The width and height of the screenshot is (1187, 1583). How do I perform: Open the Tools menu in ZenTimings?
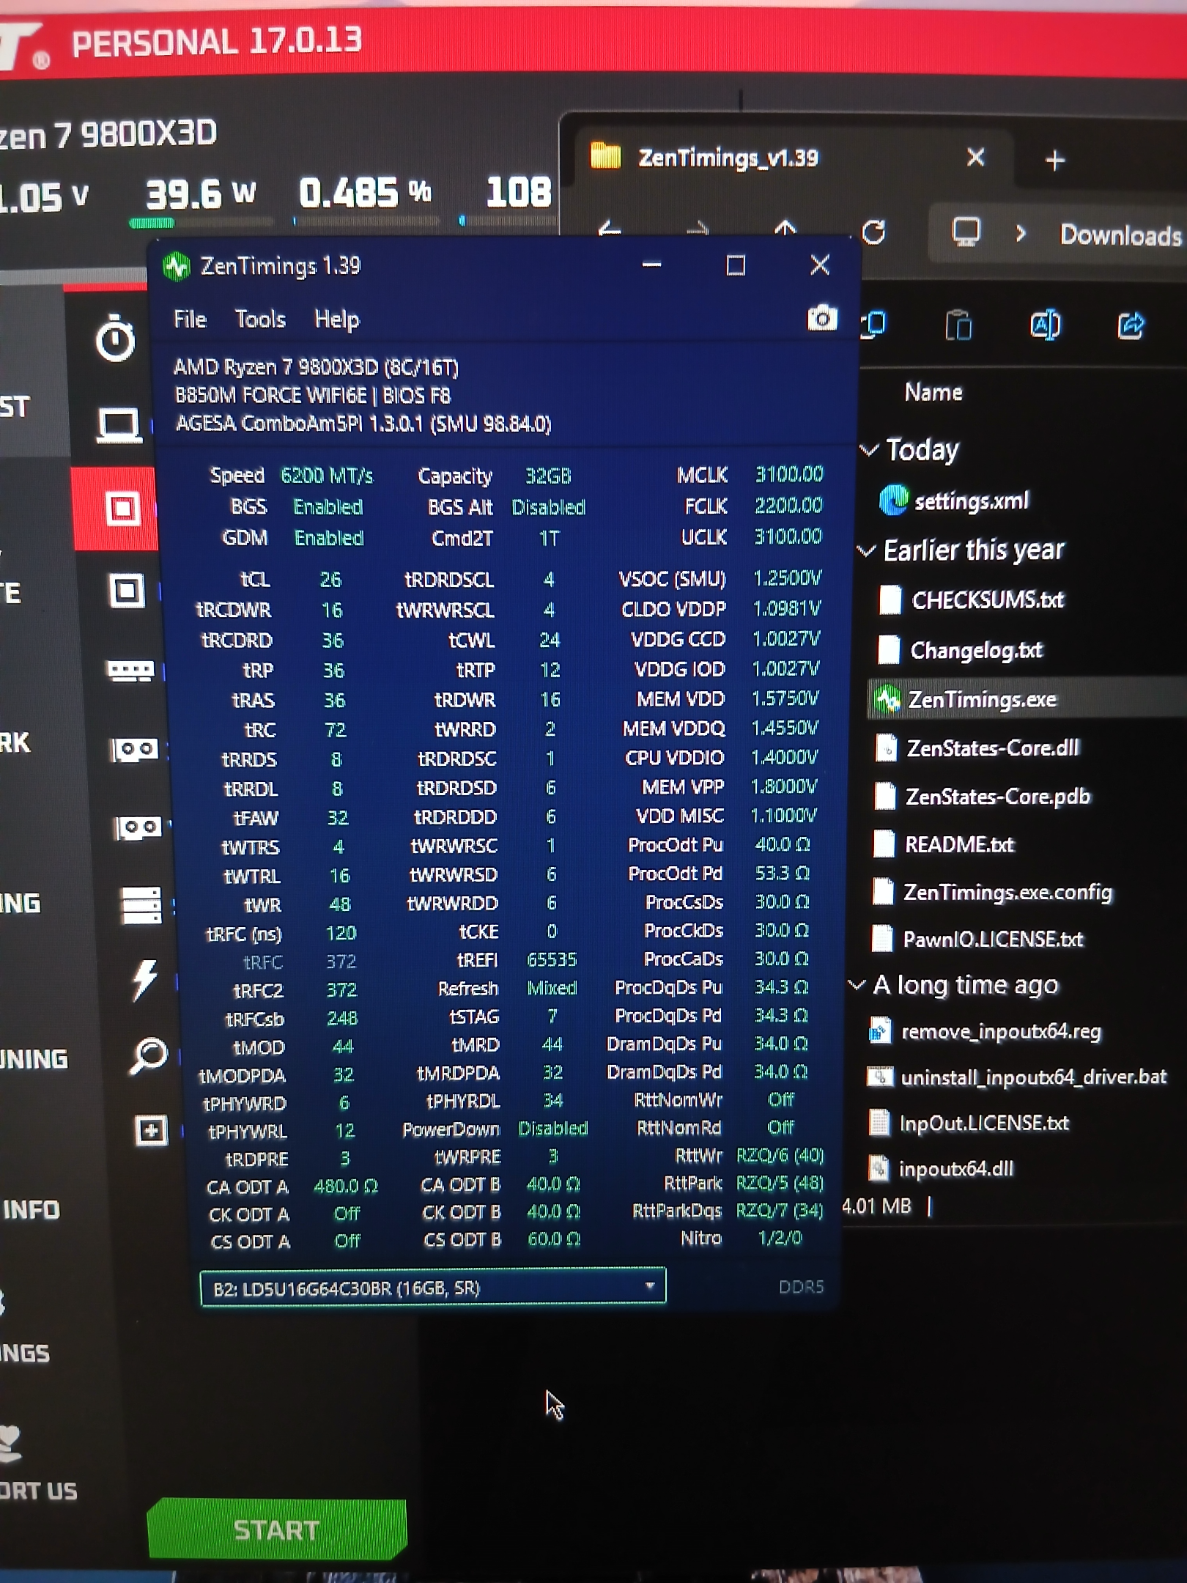(x=260, y=319)
